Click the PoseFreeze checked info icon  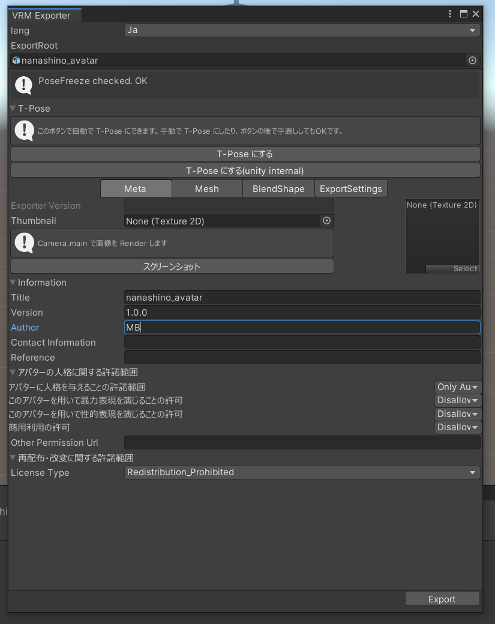[x=23, y=85]
